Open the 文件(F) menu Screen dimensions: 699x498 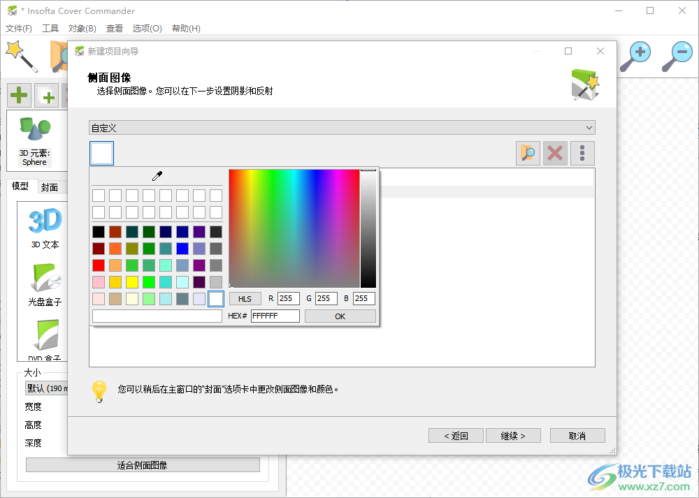(x=19, y=29)
